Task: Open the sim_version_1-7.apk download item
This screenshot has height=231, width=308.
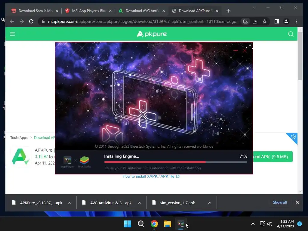Action: (177, 203)
